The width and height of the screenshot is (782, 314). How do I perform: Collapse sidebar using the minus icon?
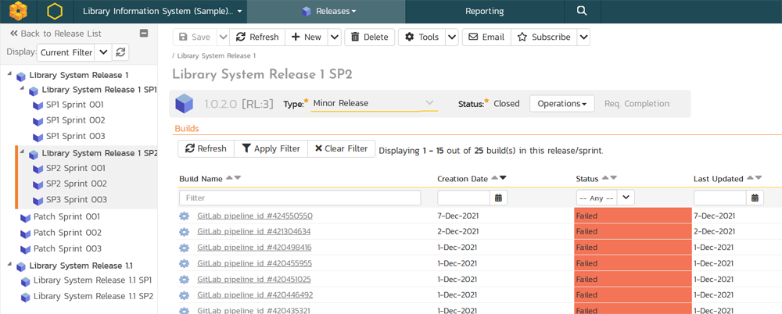144,34
